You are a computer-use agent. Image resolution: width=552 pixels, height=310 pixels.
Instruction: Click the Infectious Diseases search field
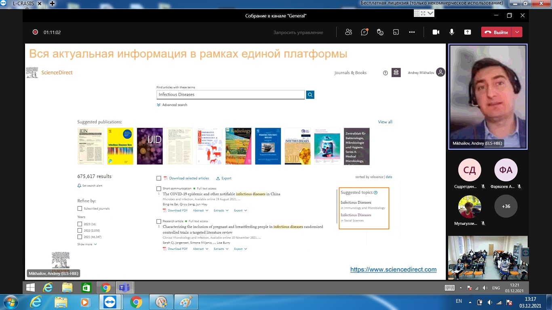click(230, 95)
